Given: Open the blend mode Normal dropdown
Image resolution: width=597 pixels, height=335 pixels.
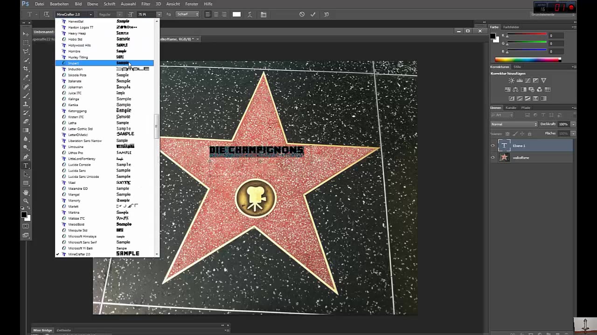Looking at the screenshot, I should pyautogui.click(x=514, y=124).
